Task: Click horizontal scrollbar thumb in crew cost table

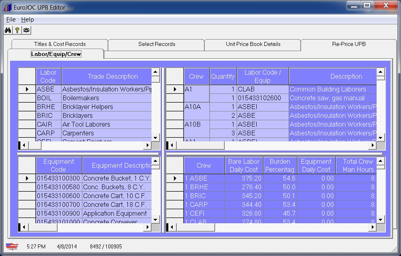Action: [x=195, y=227]
